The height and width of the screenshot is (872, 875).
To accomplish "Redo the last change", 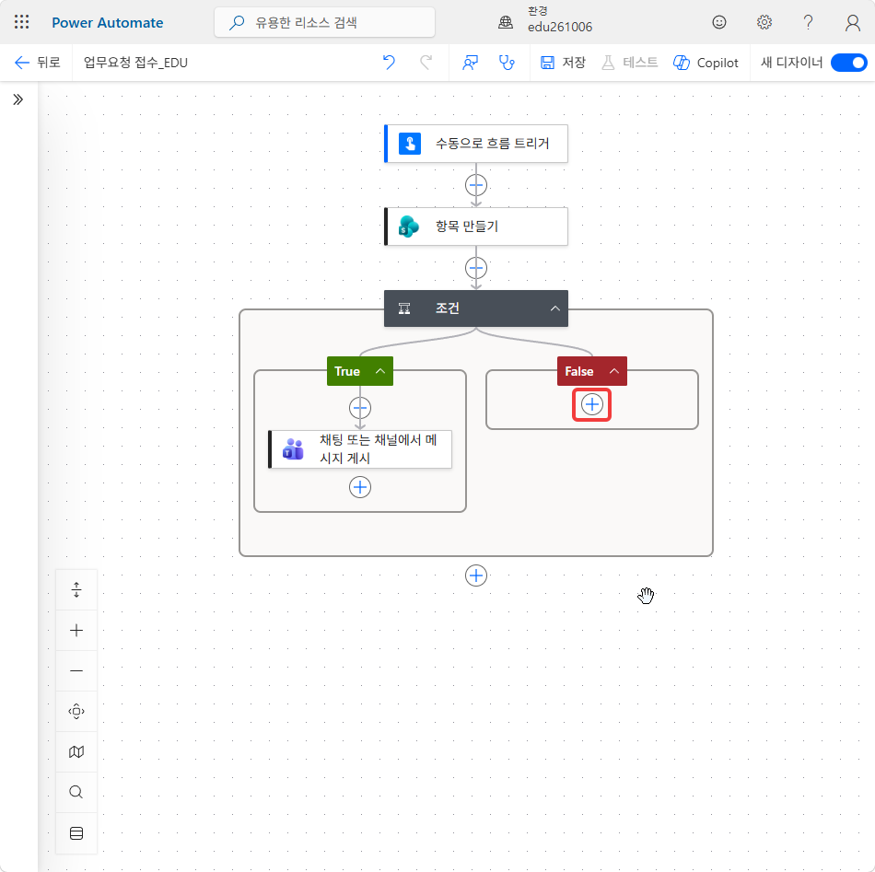I will (x=426, y=63).
